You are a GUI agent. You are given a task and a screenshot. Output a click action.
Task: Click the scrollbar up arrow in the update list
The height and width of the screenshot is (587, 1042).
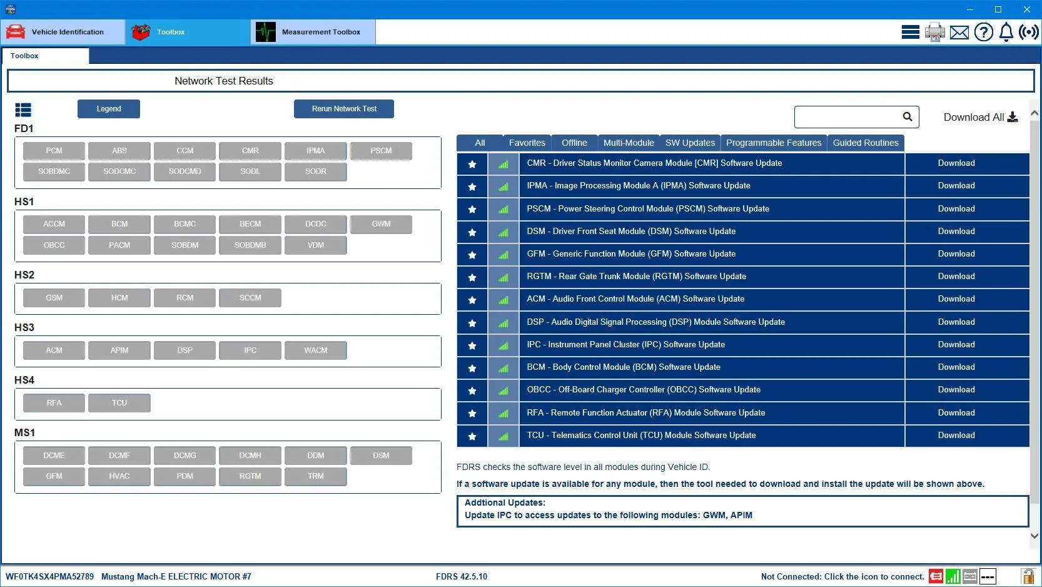1034,113
